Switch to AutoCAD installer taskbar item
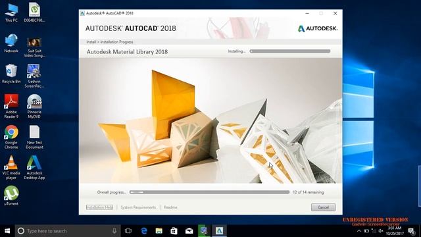Image resolution: width=421 pixels, height=237 pixels. (219, 231)
